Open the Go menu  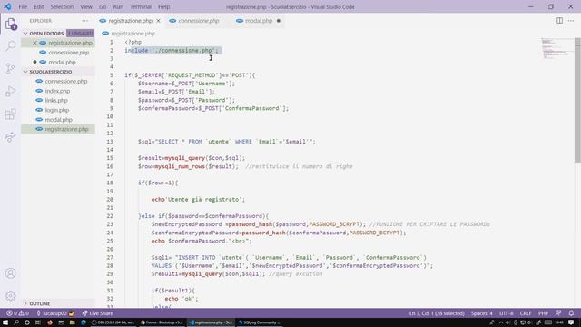coord(103,6)
